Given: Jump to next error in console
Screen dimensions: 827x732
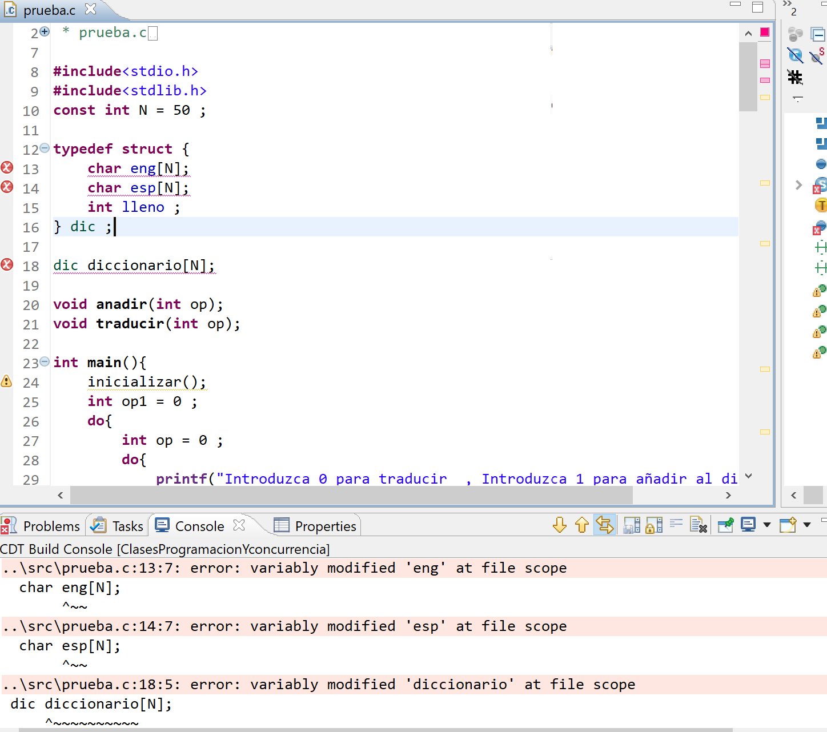Looking at the screenshot, I should pos(560,525).
